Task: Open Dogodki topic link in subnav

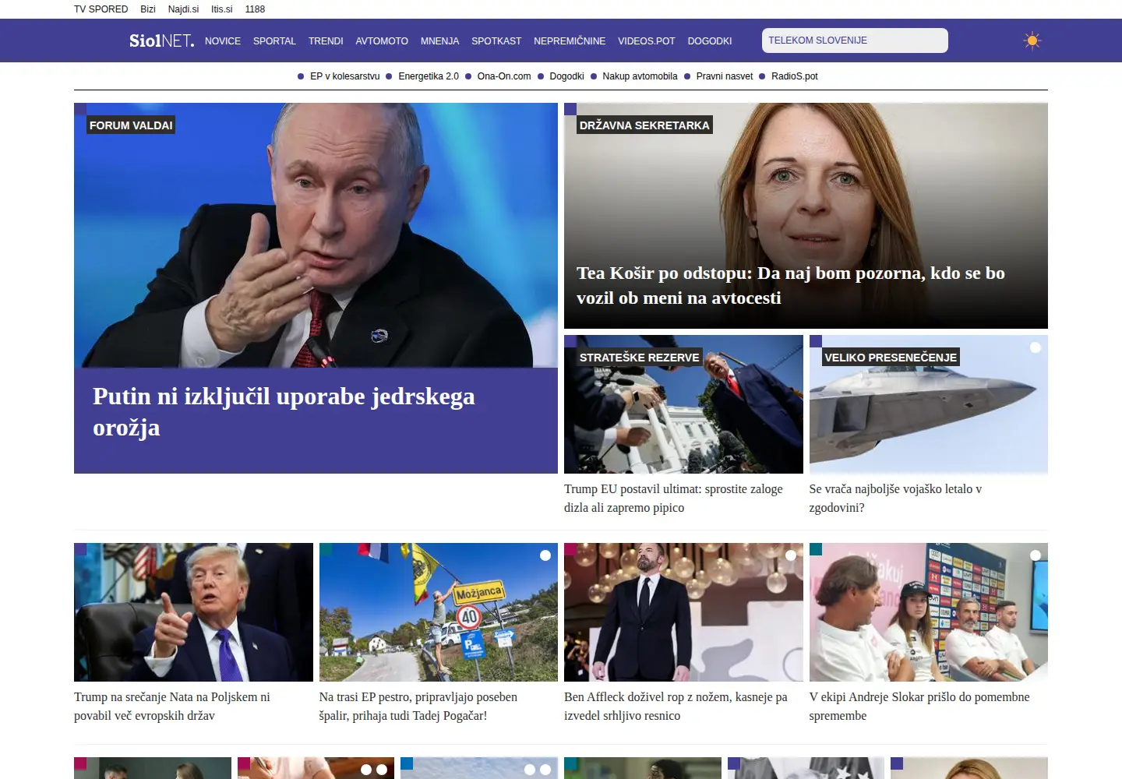Action: pyautogui.click(x=566, y=76)
